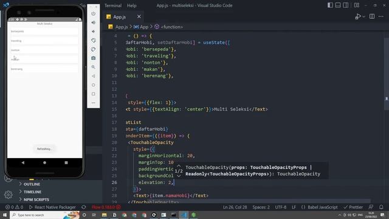The height and width of the screenshot is (219, 389).
Task: Take emulator screenshot with camera icon
Action: pyautogui.click(x=93, y=58)
